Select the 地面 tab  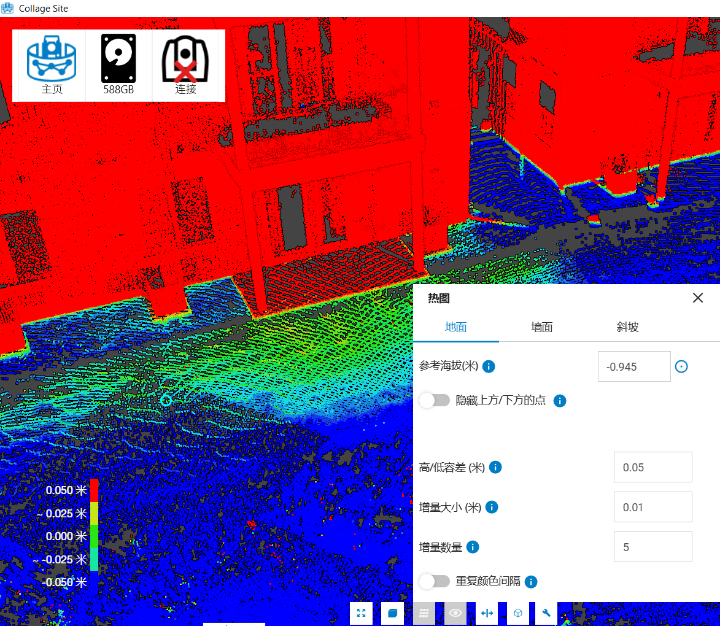(x=455, y=327)
